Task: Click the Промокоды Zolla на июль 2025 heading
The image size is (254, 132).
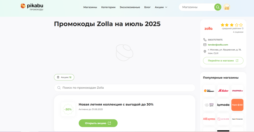Action: click(x=107, y=24)
